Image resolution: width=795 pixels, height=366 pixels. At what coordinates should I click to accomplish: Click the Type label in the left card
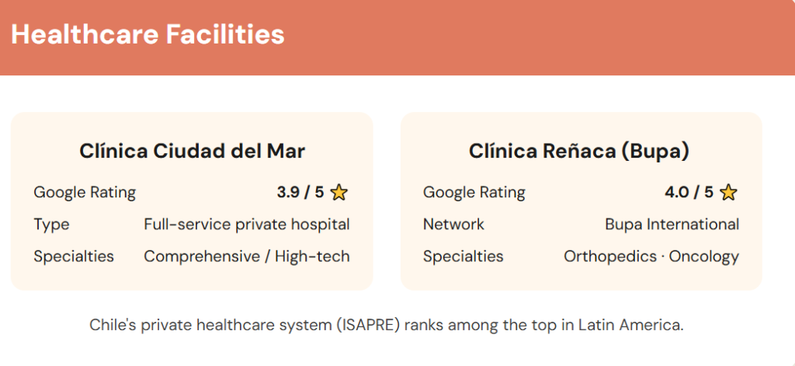[x=51, y=225]
